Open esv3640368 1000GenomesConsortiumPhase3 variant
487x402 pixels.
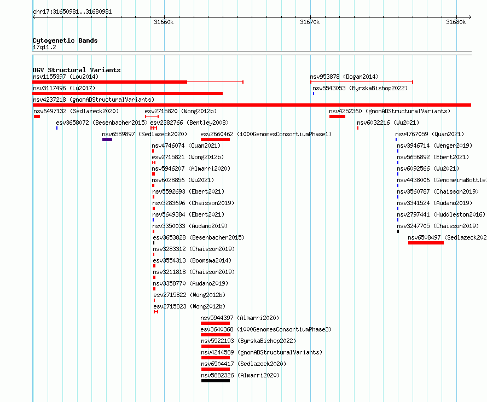(266, 329)
